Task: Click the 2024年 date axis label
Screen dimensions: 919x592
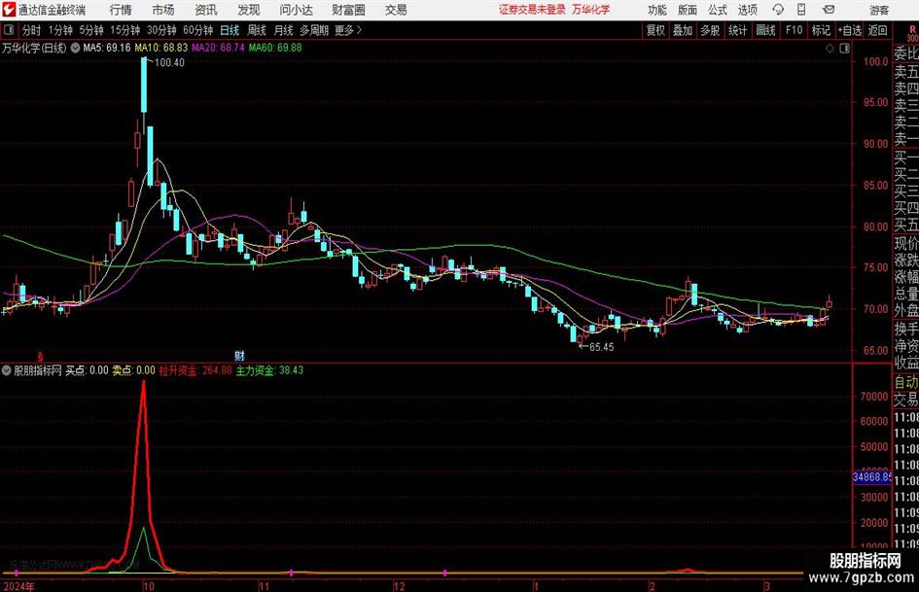Action: [x=18, y=586]
